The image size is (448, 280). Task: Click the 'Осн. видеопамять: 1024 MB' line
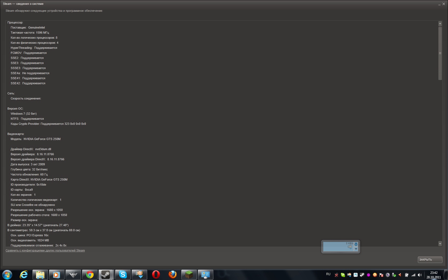(x=30, y=240)
